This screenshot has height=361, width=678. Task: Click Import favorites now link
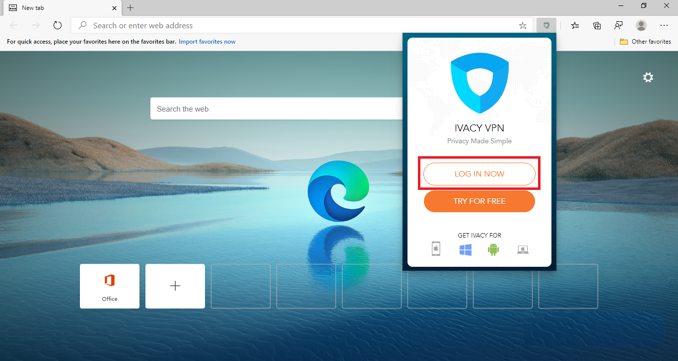tap(207, 42)
